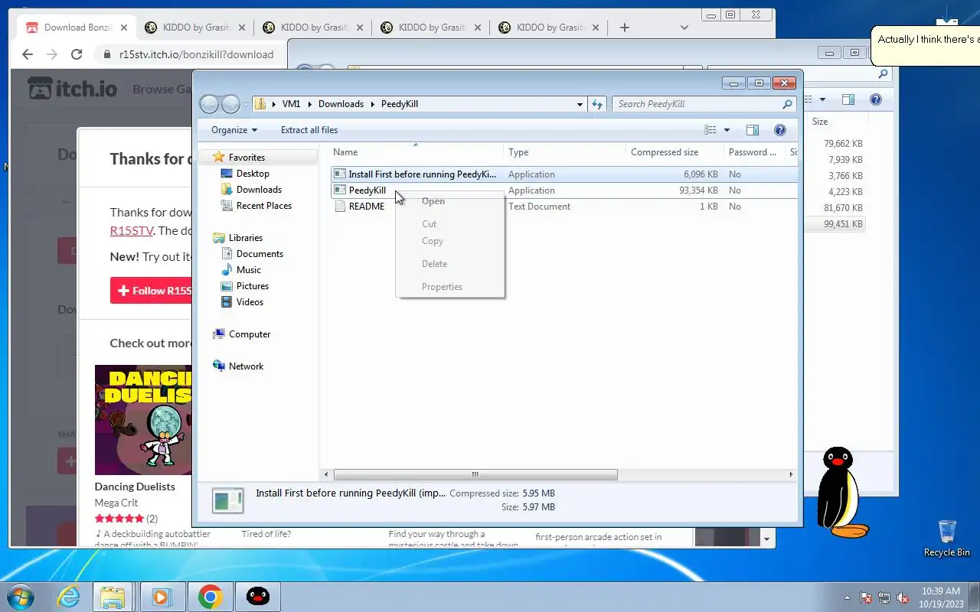Expand the address bar history dropdown
The width and height of the screenshot is (980, 612).
pos(580,104)
